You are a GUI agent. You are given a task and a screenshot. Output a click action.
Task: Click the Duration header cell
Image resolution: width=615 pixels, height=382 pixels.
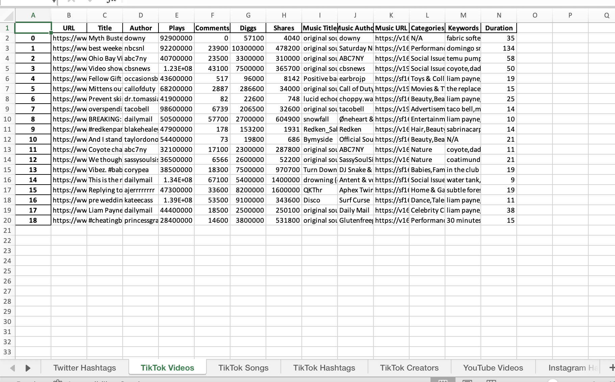(499, 28)
